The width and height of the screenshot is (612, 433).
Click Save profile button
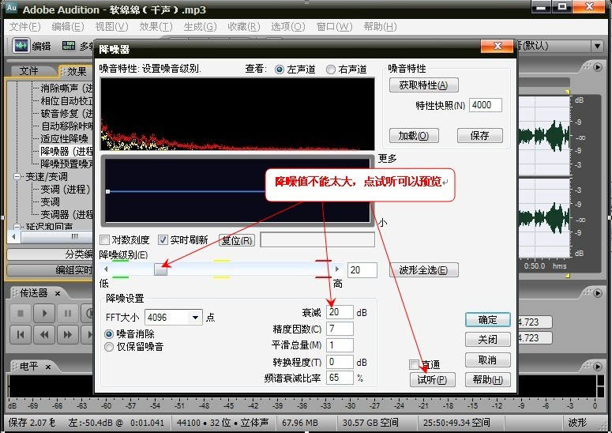click(x=479, y=135)
